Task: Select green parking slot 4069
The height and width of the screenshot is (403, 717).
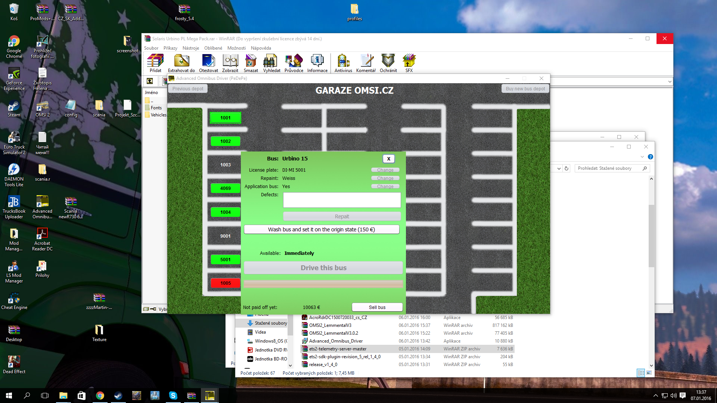Action: coord(225,188)
